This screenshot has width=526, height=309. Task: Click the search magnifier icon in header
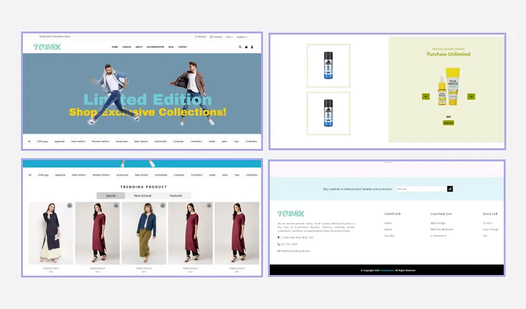(x=240, y=47)
